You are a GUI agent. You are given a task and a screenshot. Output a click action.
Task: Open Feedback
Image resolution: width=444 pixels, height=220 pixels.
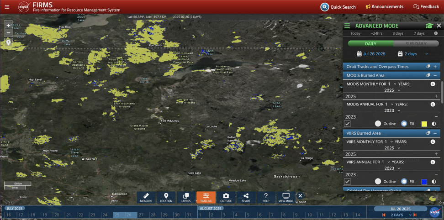coord(426,7)
